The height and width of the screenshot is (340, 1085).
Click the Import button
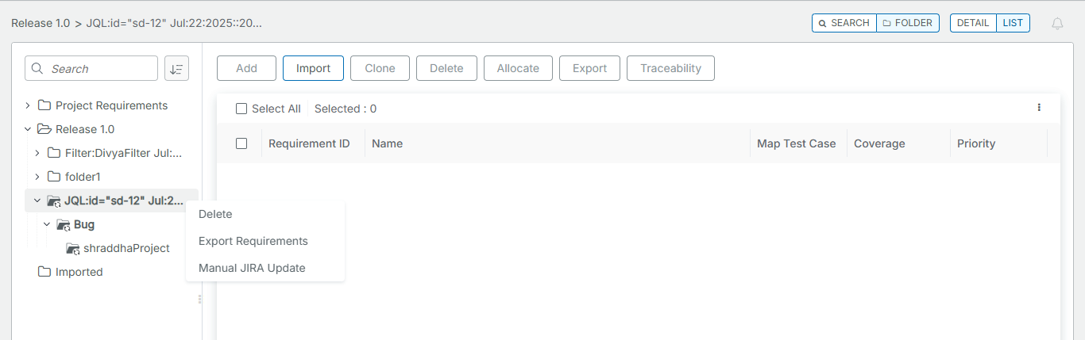click(x=313, y=68)
